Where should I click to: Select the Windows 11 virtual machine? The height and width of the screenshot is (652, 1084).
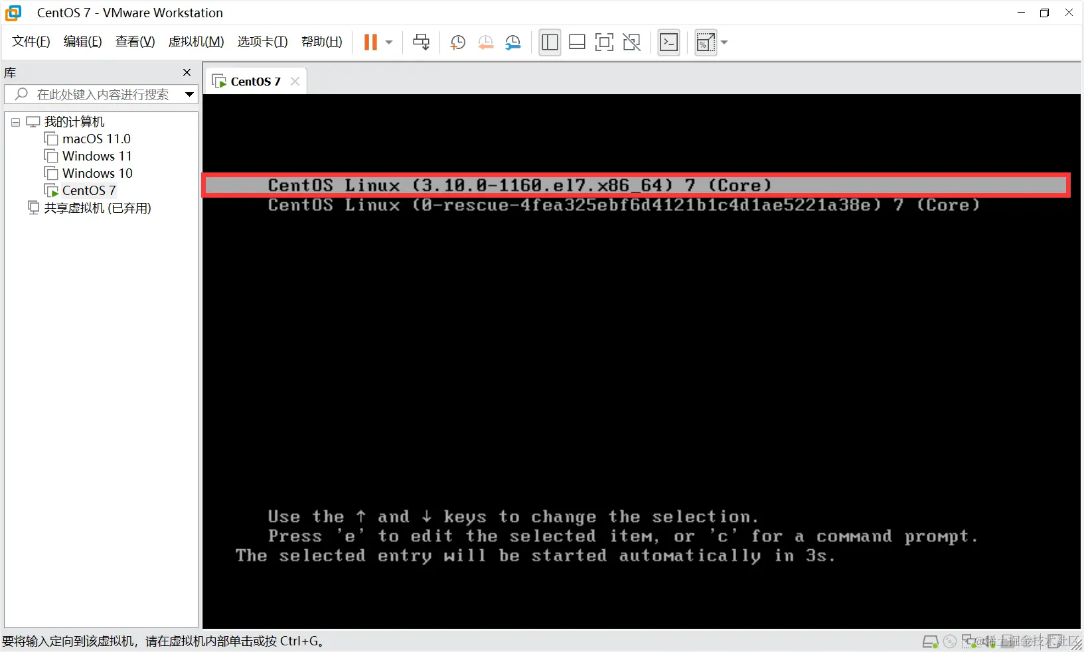point(97,156)
